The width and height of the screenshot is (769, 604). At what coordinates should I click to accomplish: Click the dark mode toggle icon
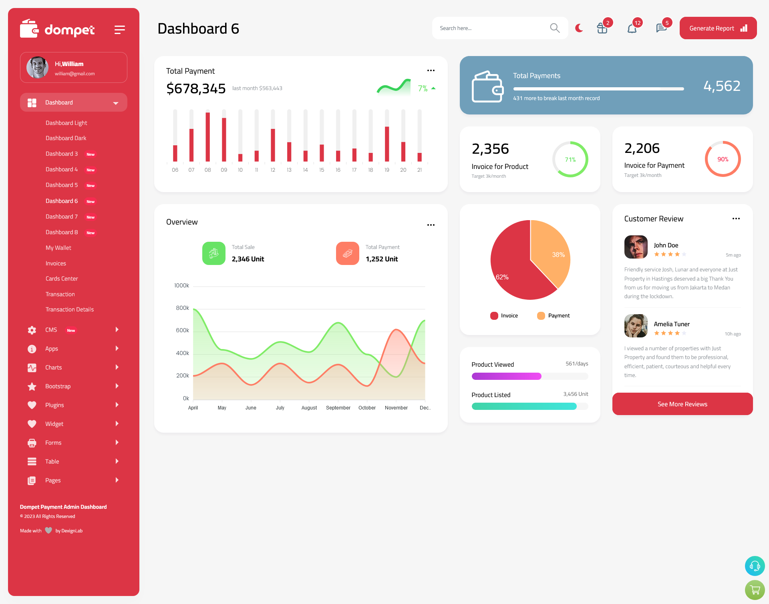click(579, 27)
